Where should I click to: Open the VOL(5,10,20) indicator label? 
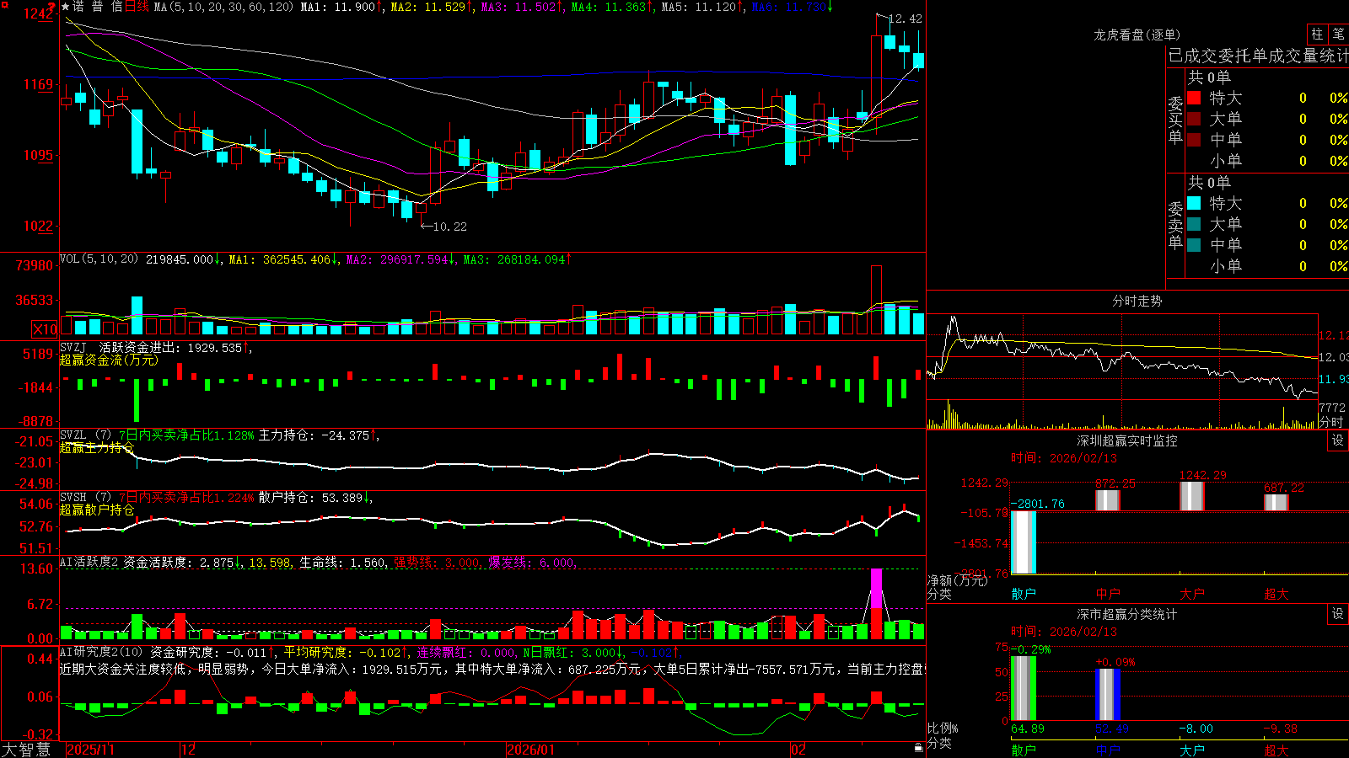coord(99,259)
